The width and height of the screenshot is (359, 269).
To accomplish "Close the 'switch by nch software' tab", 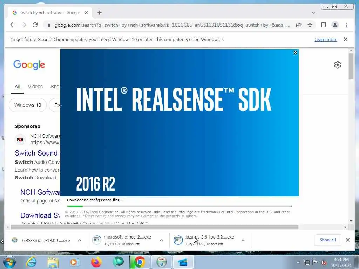I will pos(86,13).
